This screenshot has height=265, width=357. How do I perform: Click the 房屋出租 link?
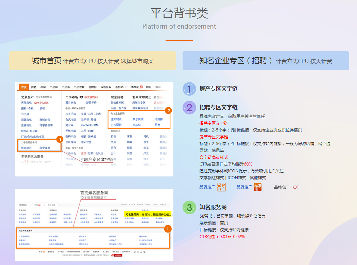(27, 103)
